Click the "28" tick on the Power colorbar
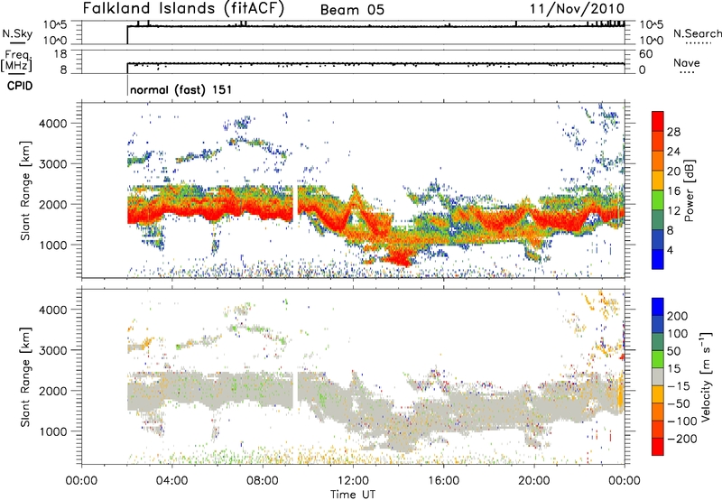This screenshot has width=722, height=500. (x=673, y=132)
